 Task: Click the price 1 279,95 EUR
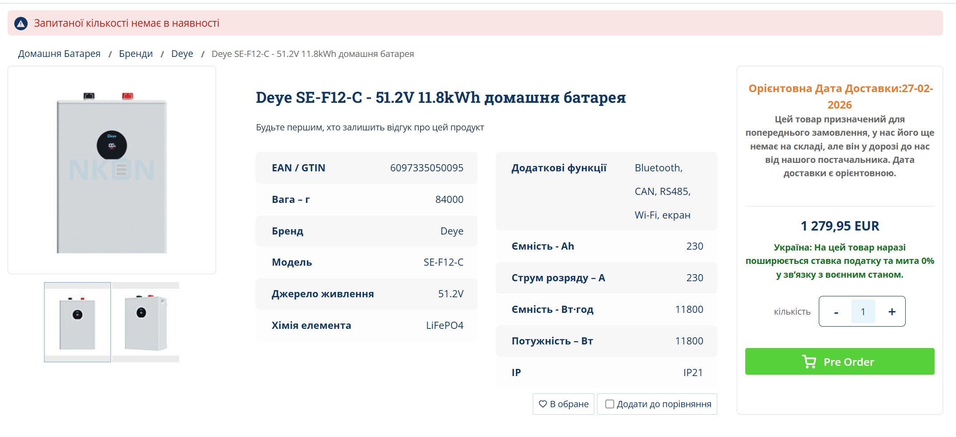click(840, 226)
